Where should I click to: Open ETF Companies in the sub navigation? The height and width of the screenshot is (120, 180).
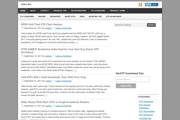click(27, 16)
